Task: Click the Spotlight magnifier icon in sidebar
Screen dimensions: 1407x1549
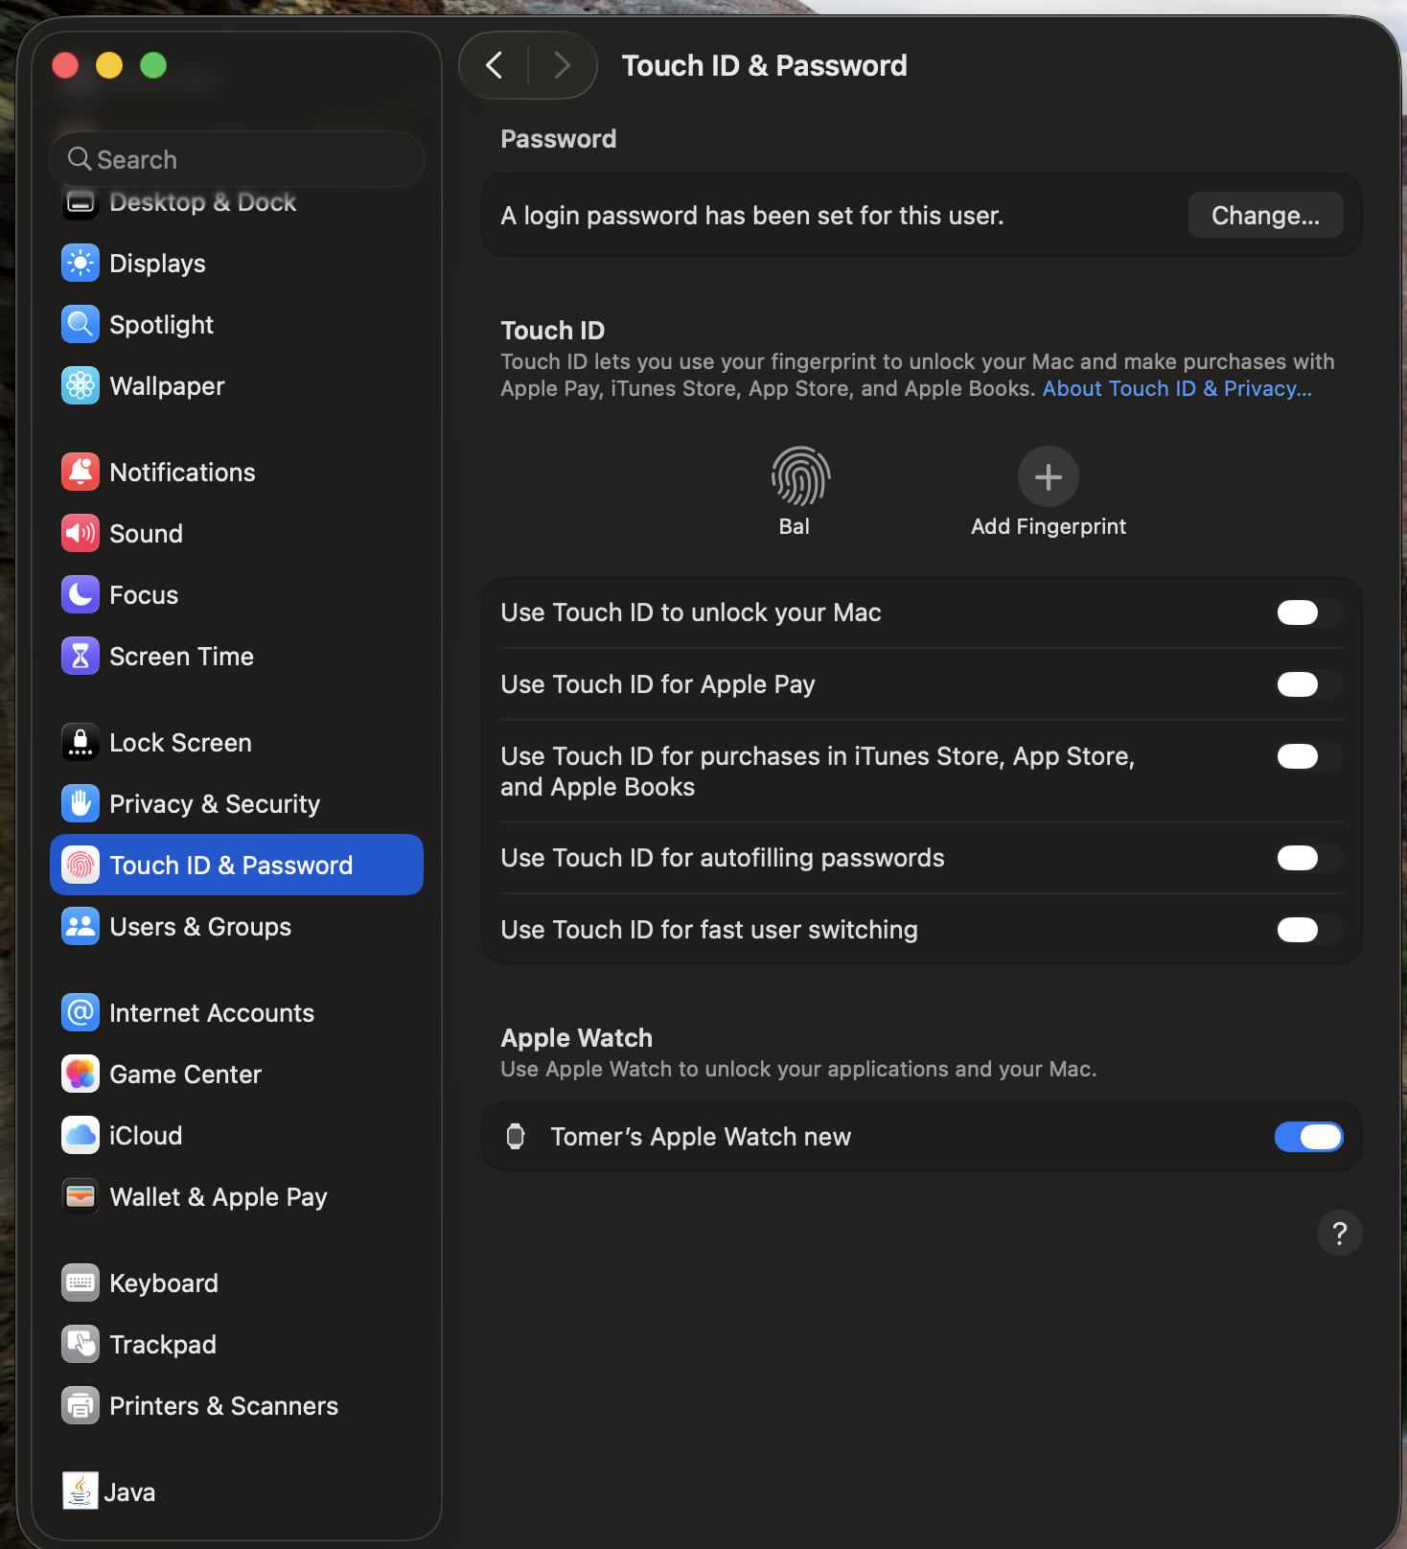Action: click(81, 324)
